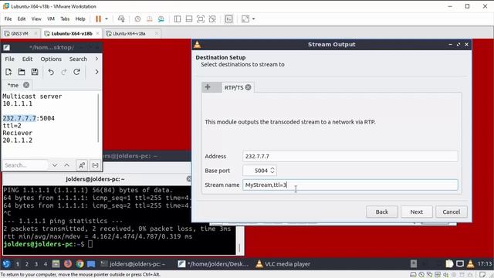Click the stretch guest display icon
This screenshot has height=278, width=494.
click(x=245, y=19)
